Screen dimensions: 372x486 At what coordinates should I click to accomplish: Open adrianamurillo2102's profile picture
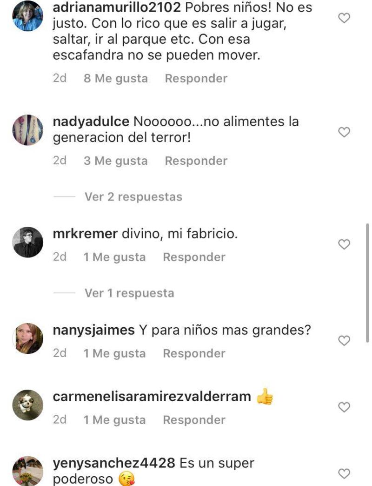(27, 16)
